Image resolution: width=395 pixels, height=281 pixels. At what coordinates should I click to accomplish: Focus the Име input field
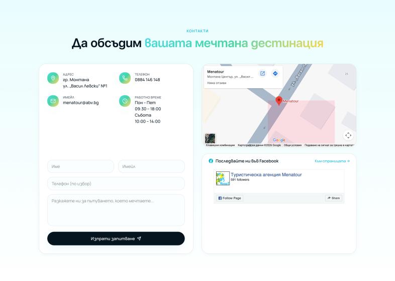tap(80, 166)
